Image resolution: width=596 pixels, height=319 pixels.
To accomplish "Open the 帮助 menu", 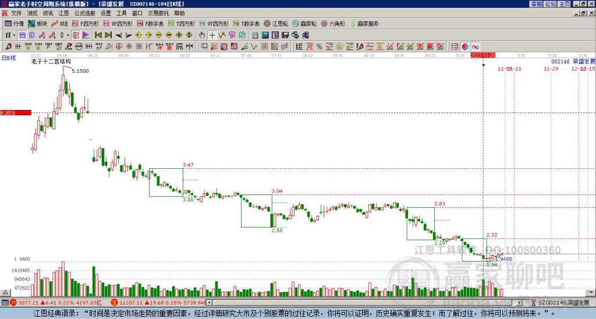I will [179, 13].
